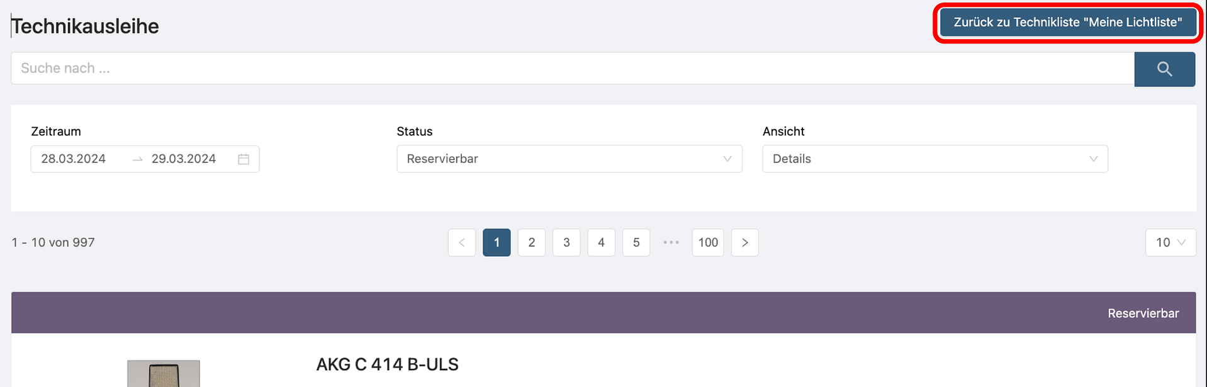Go to previous page arrow
Viewport: 1207px width, 387px height.
(462, 243)
